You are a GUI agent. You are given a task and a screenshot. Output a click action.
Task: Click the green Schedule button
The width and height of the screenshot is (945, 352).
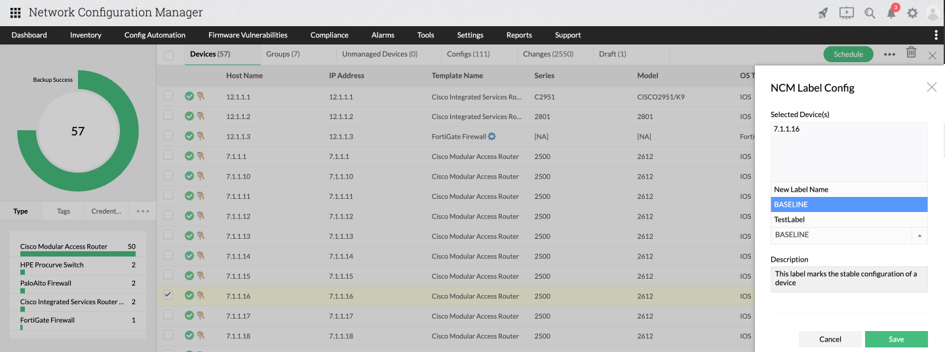pyautogui.click(x=848, y=54)
